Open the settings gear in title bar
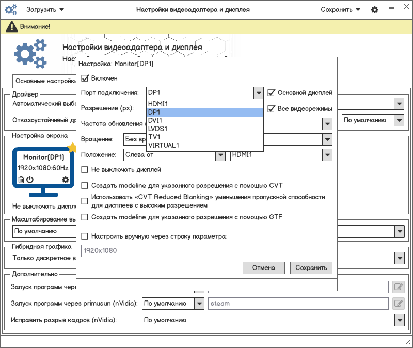413x348 pixels. [375, 10]
